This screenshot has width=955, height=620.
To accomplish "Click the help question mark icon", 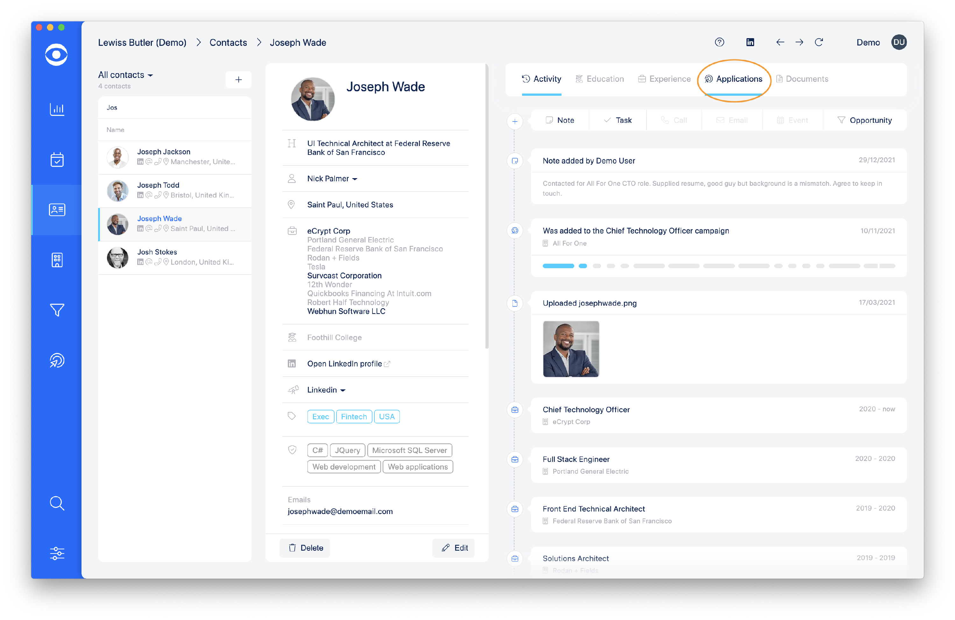I will tap(719, 42).
